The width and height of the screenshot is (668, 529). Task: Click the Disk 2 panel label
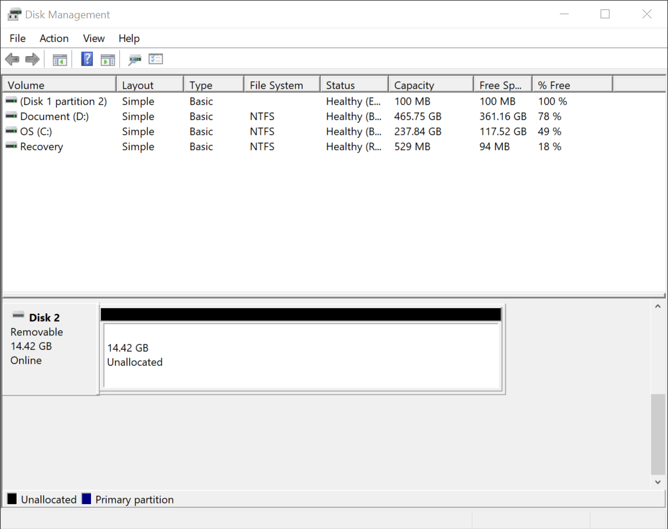click(43, 317)
